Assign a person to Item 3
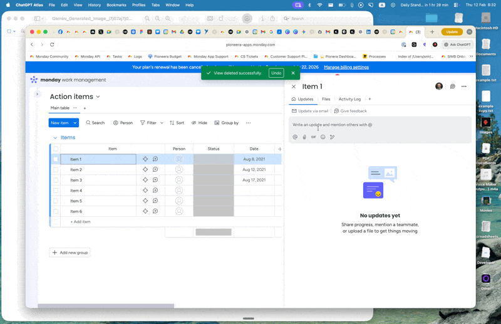Screen dimensions: 501x324 point(179,180)
